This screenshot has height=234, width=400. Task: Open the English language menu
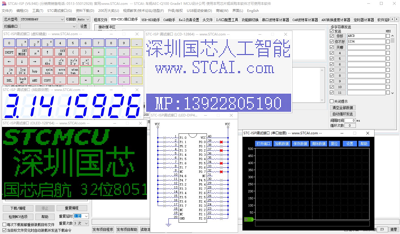click(x=253, y=11)
